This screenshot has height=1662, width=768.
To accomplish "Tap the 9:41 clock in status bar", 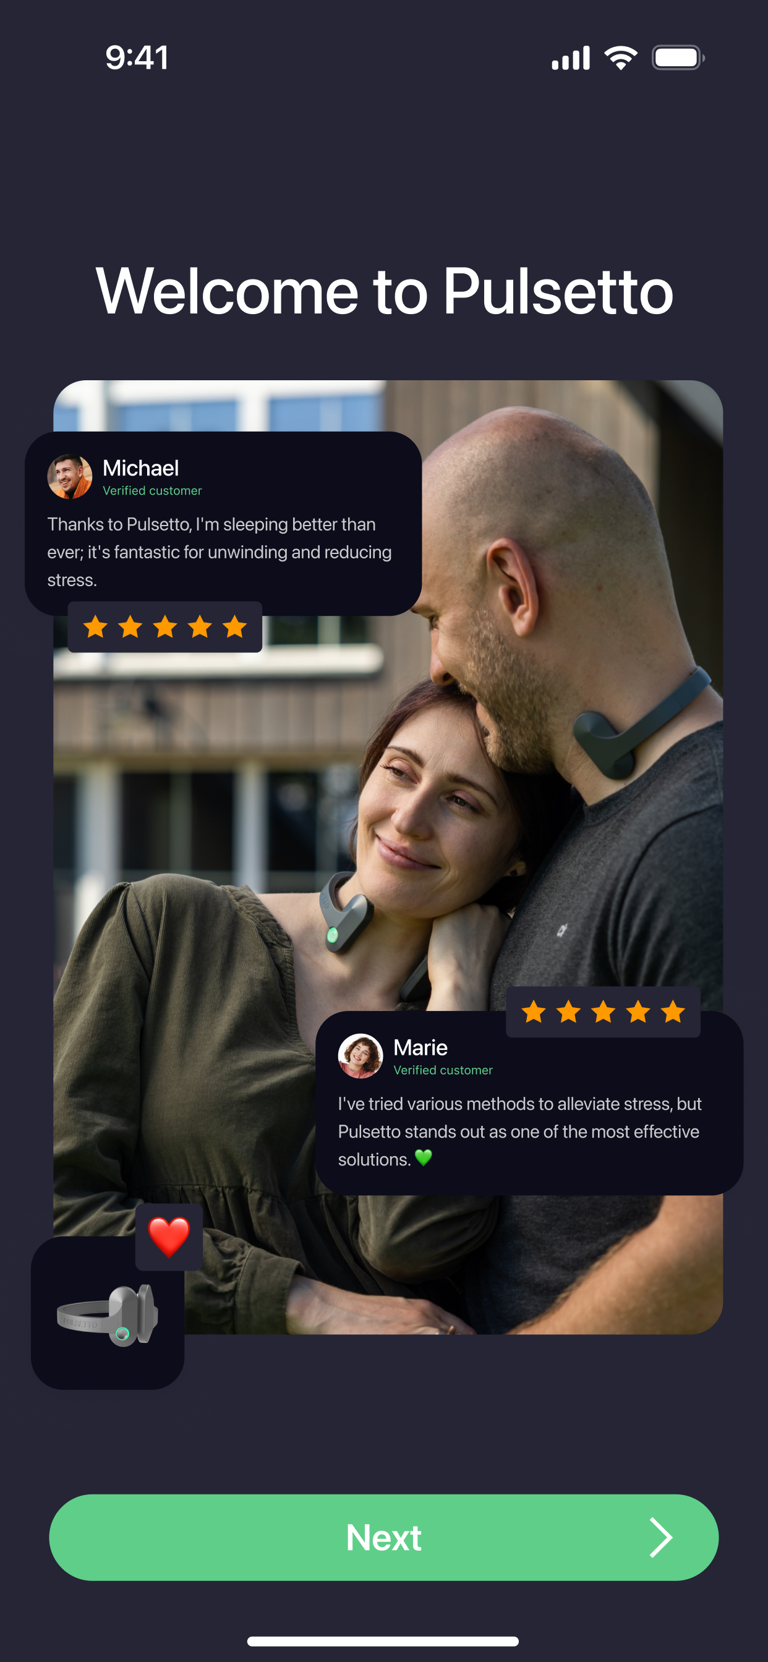I will [137, 58].
